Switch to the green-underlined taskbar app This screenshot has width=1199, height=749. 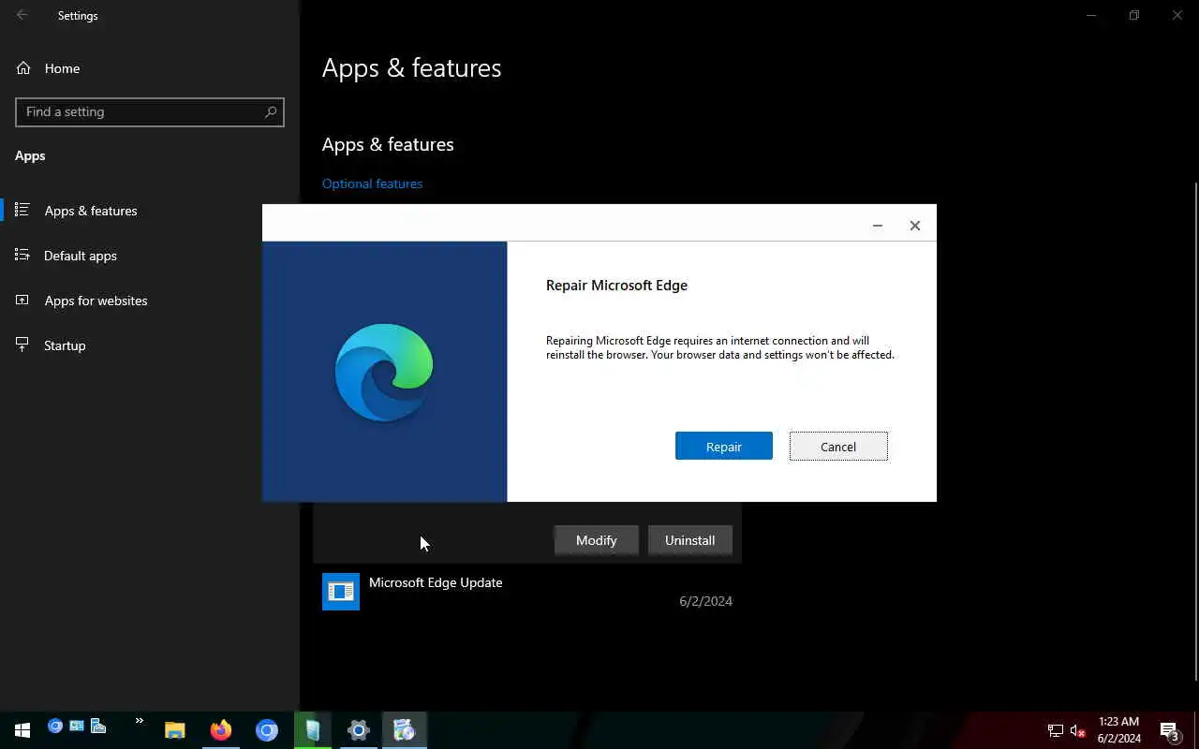313,730
